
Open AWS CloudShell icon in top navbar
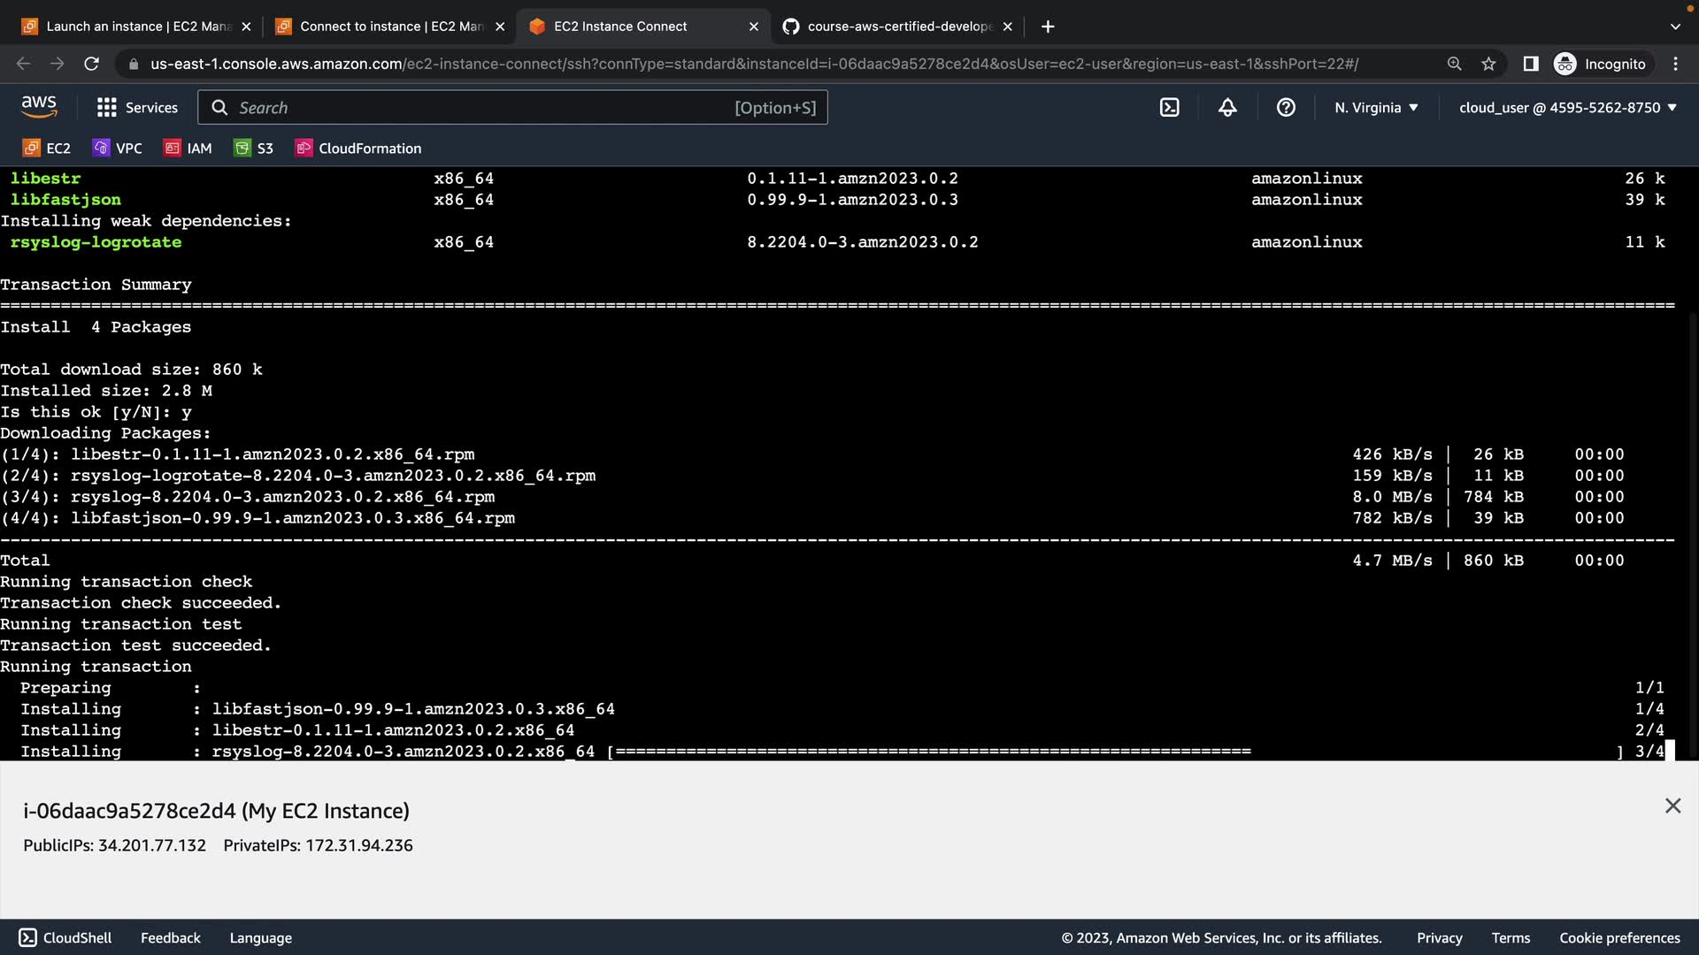(x=1169, y=108)
